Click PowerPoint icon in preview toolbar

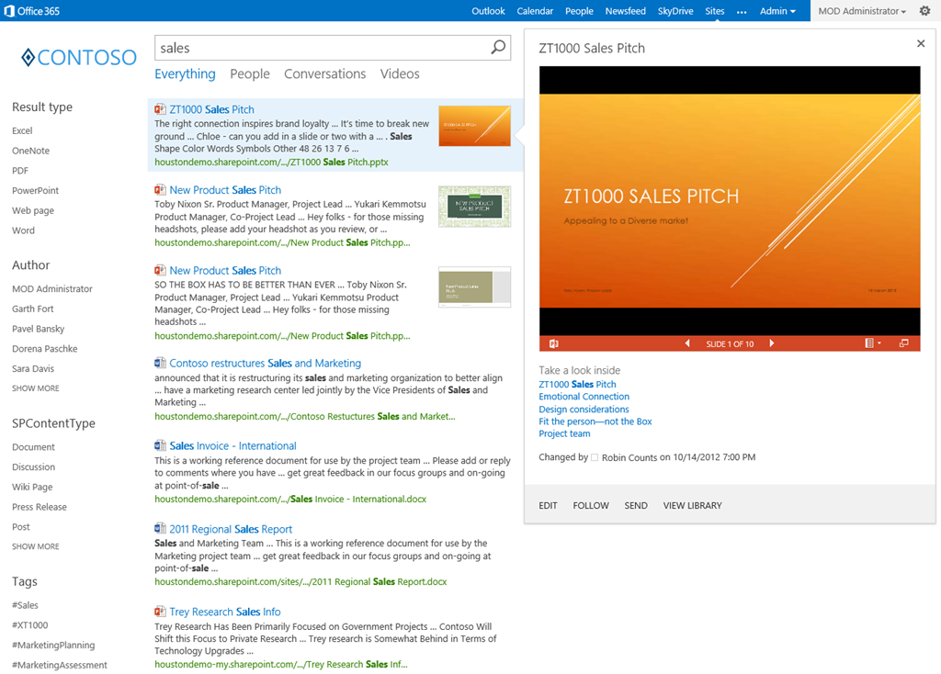(x=554, y=343)
